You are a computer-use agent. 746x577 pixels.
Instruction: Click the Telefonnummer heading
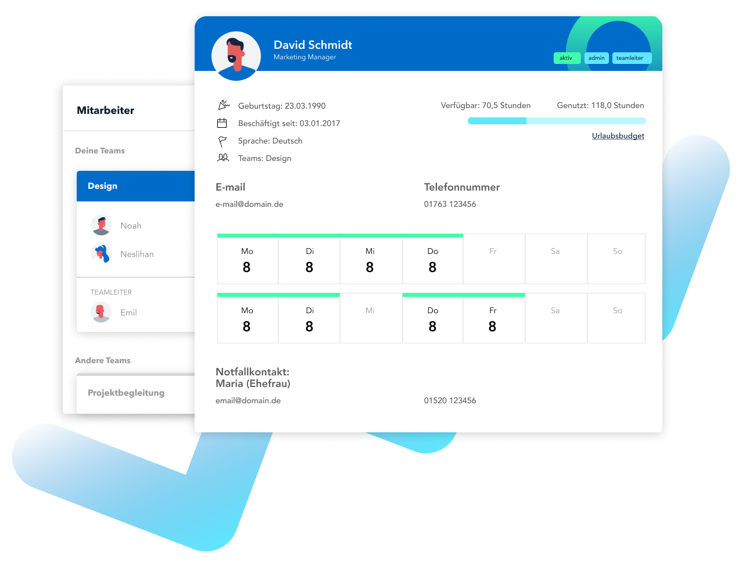tap(462, 187)
